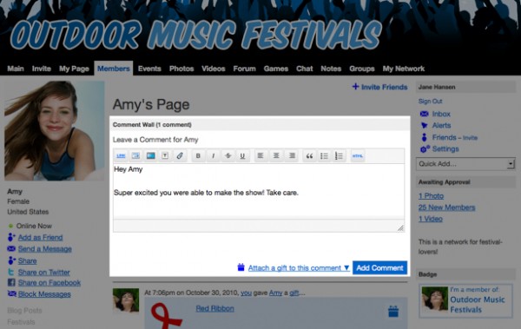Open the Add as Friend link

click(40, 237)
